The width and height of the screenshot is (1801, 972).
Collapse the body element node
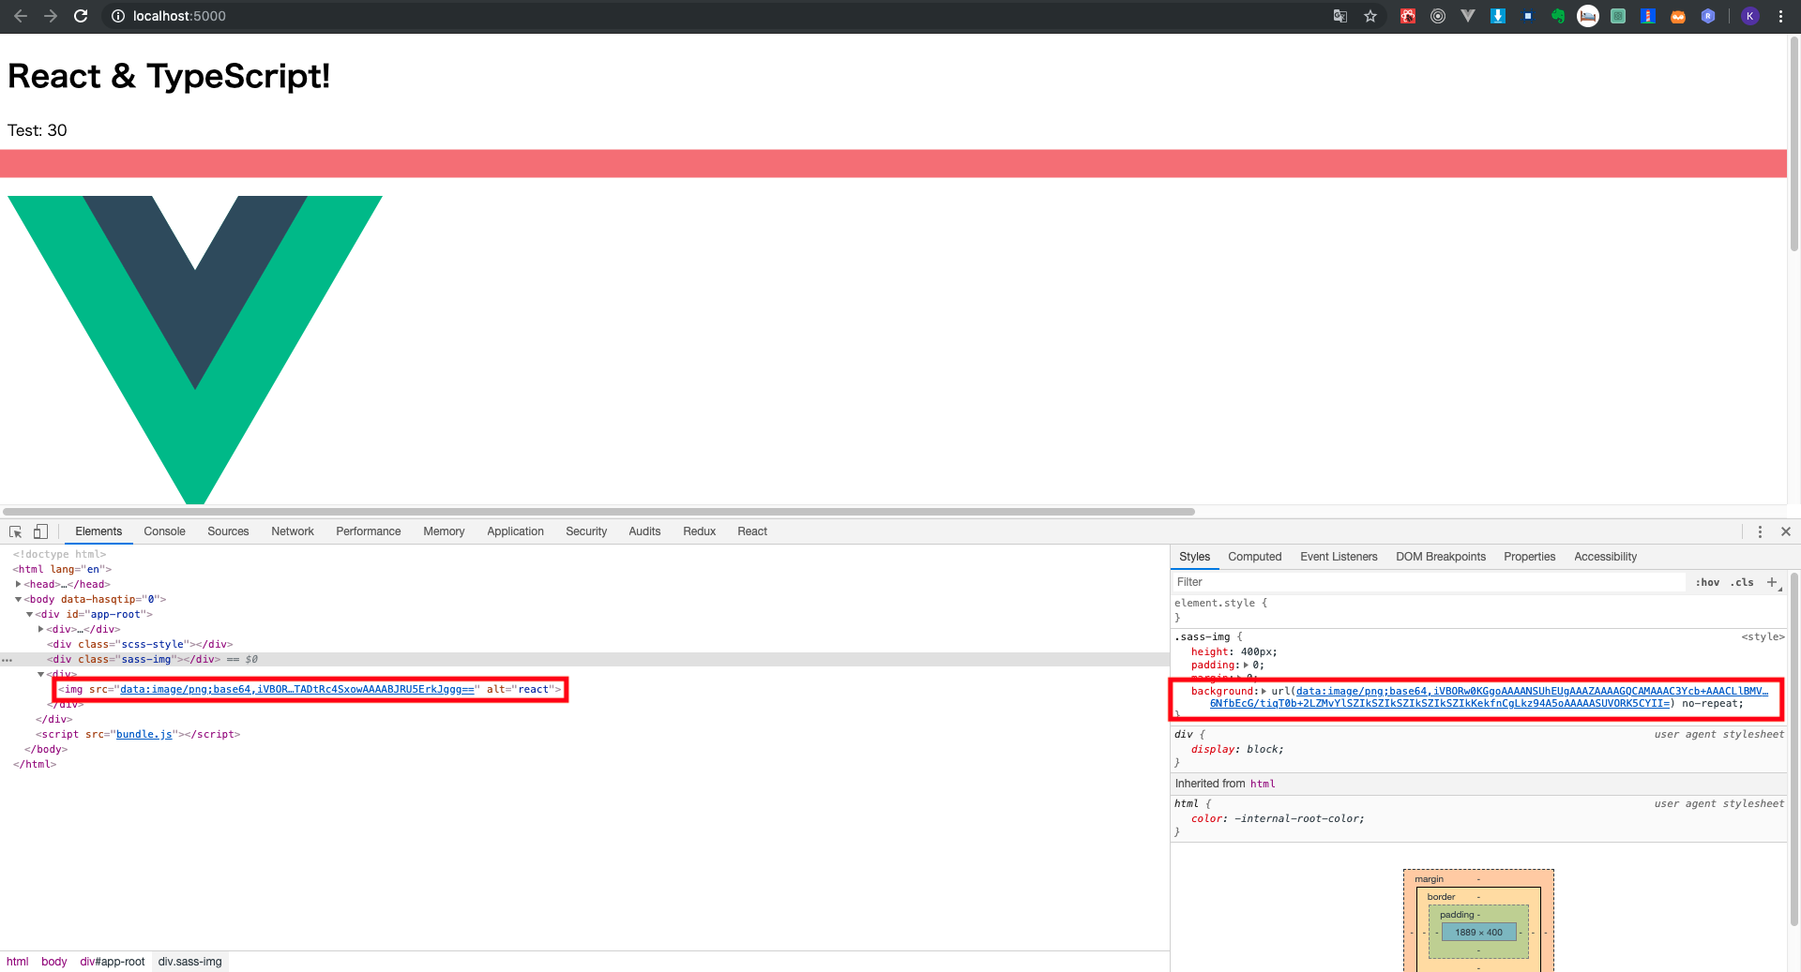(18, 599)
